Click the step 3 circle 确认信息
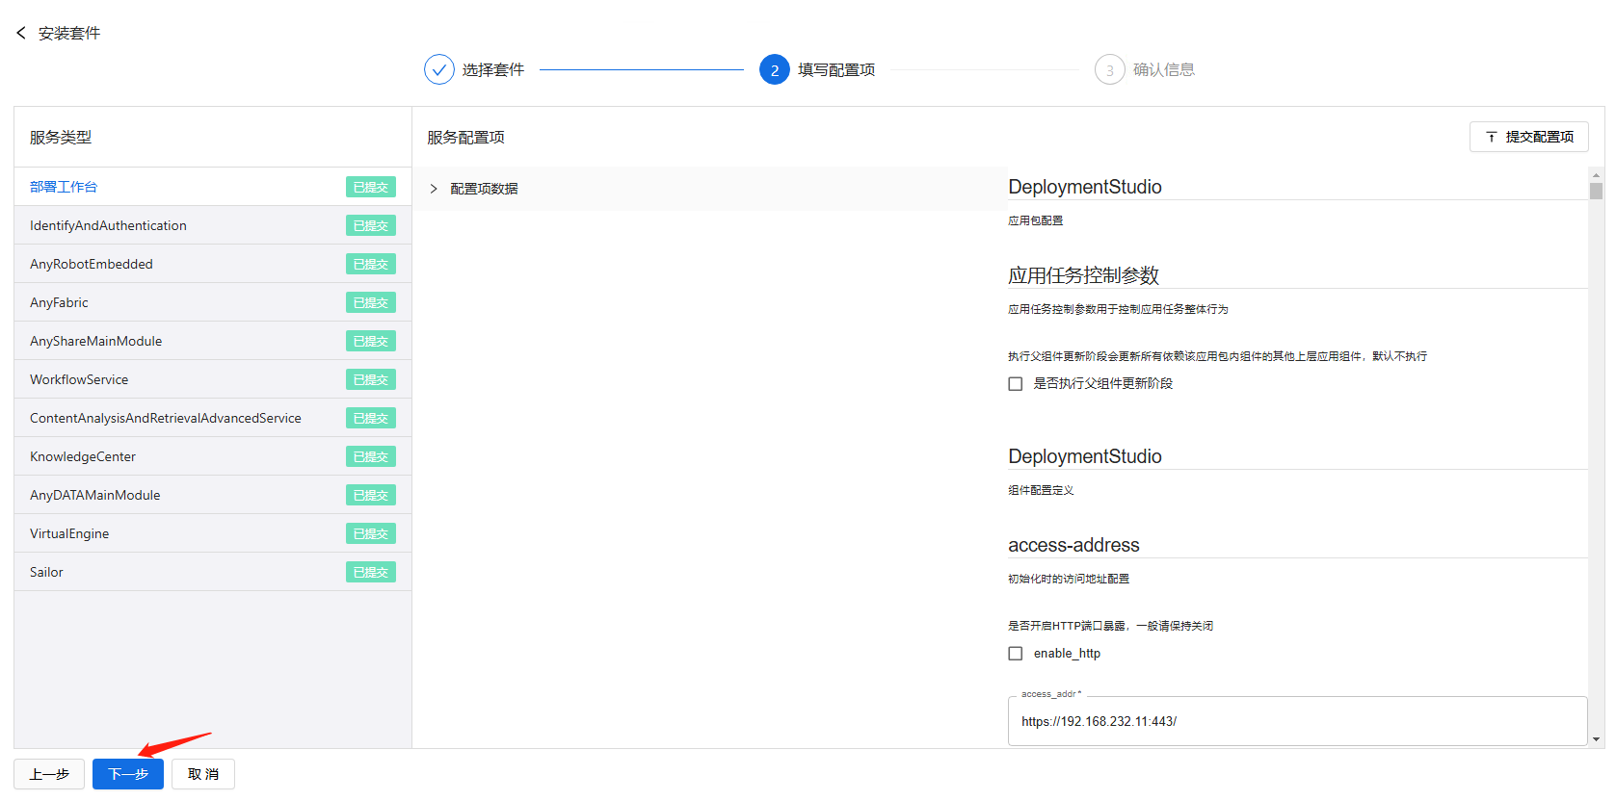The image size is (1616, 801). [x=1110, y=69]
